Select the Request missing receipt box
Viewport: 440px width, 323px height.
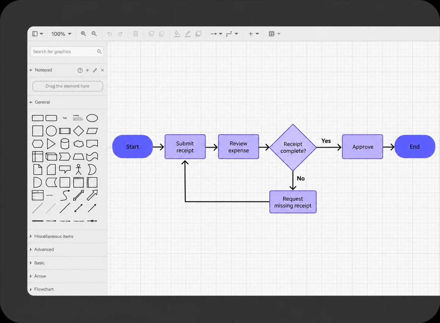(x=293, y=202)
